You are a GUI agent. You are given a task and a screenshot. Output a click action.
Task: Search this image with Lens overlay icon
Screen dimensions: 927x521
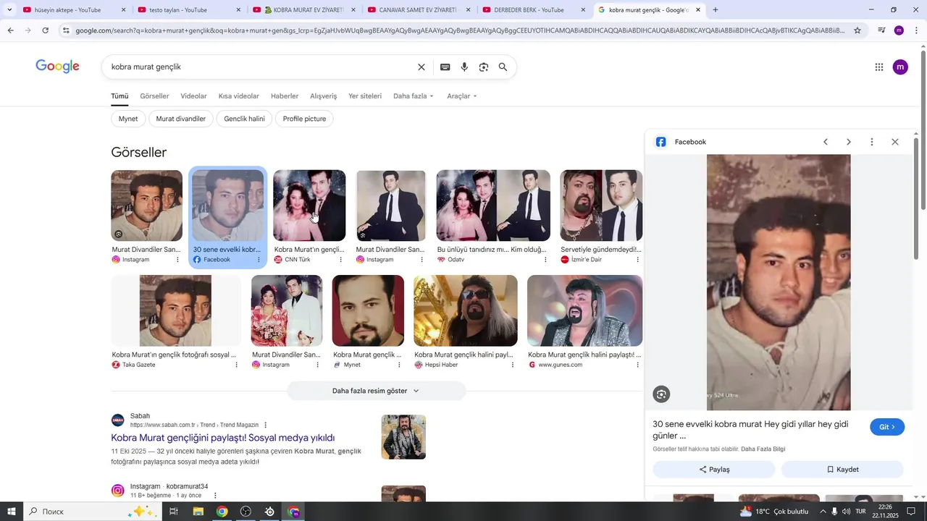point(660,394)
